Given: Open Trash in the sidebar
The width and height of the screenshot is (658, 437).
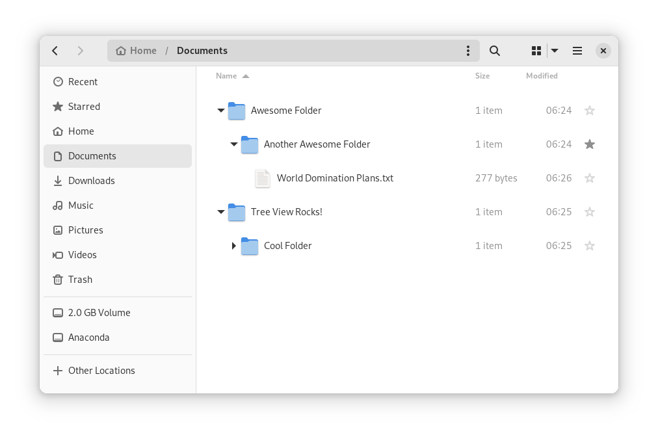Looking at the screenshot, I should (80, 280).
